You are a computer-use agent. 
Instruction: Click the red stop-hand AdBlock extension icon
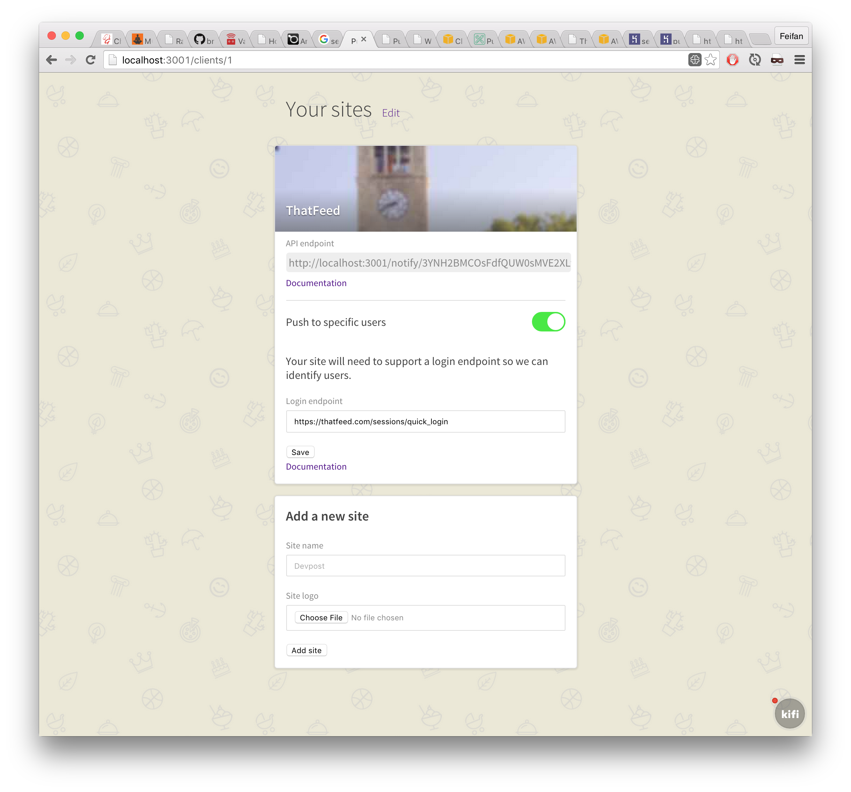[x=732, y=60]
